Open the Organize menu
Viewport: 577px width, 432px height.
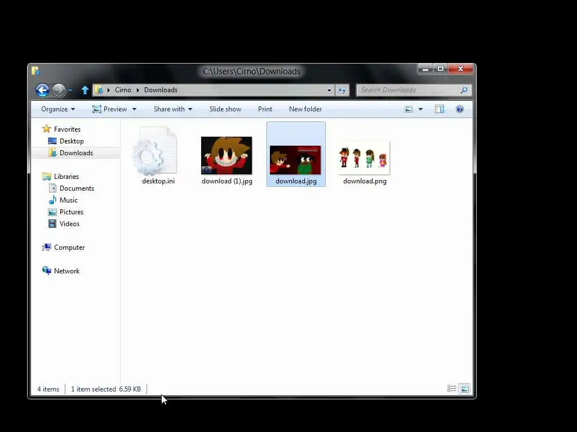pos(58,109)
